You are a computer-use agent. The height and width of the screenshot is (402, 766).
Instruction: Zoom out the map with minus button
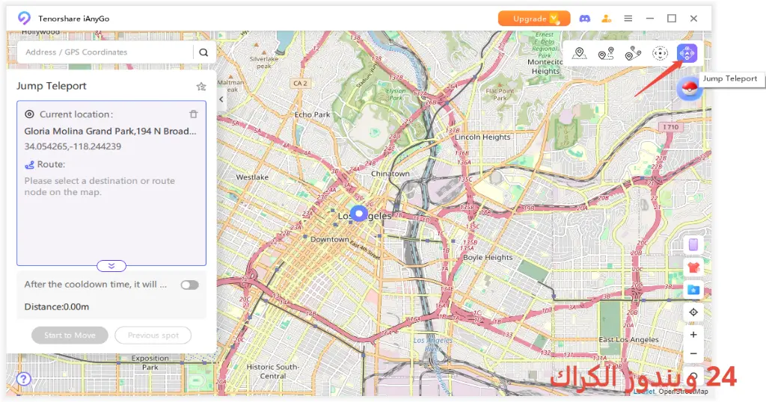pos(693,353)
